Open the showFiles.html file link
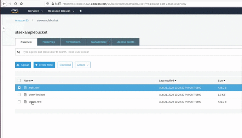 click(37, 95)
